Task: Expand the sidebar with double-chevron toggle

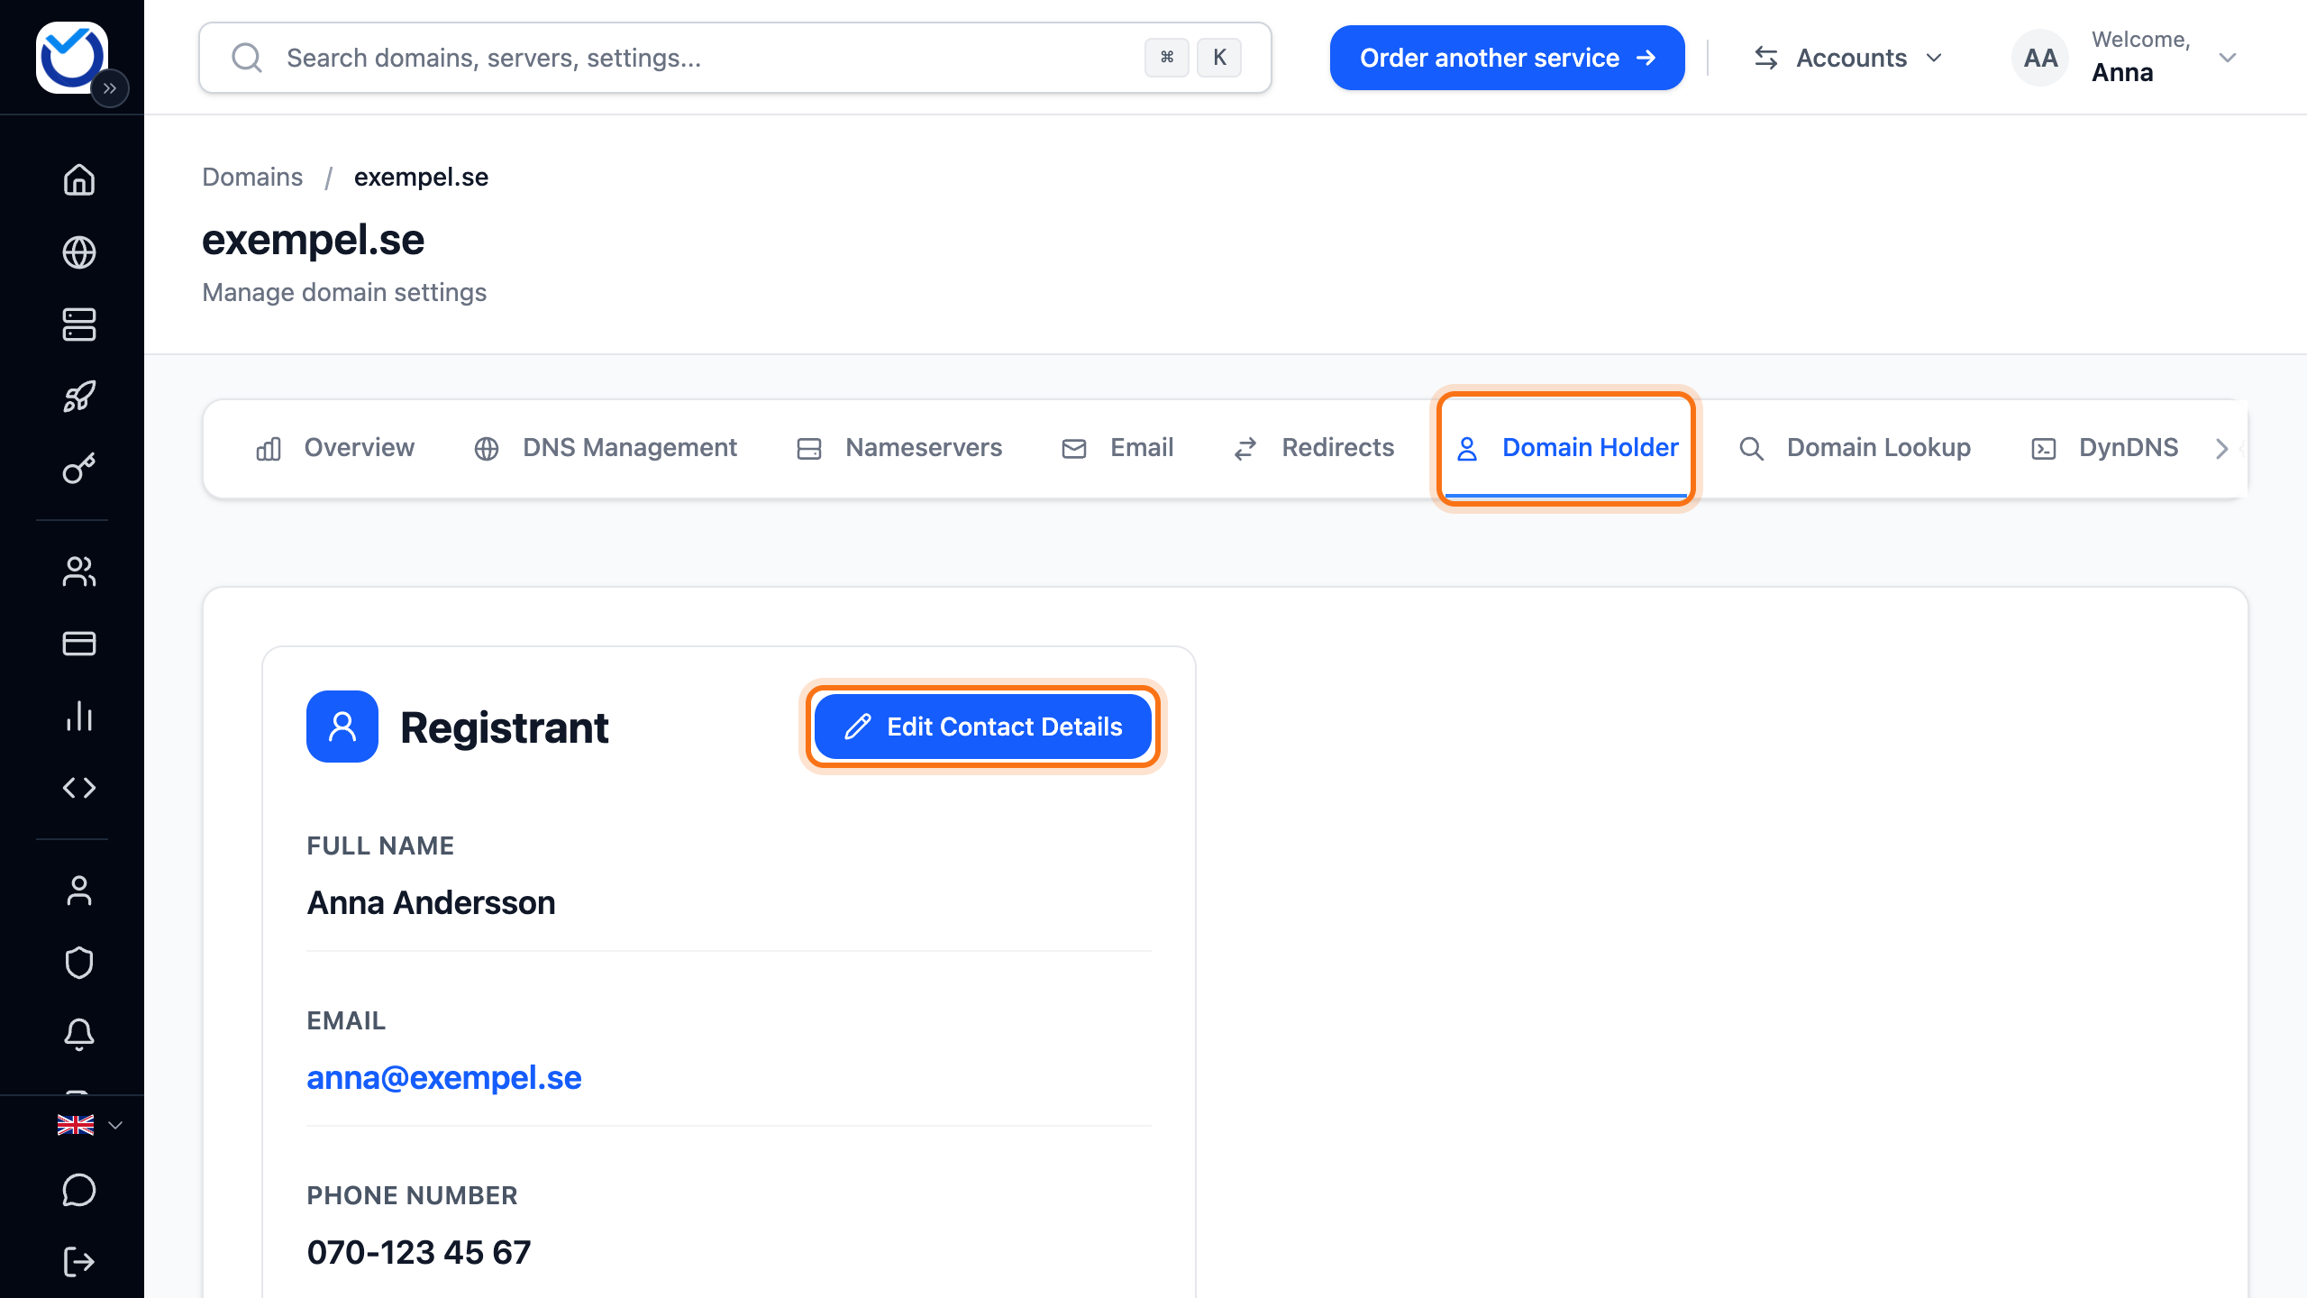Action: tap(110, 88)
